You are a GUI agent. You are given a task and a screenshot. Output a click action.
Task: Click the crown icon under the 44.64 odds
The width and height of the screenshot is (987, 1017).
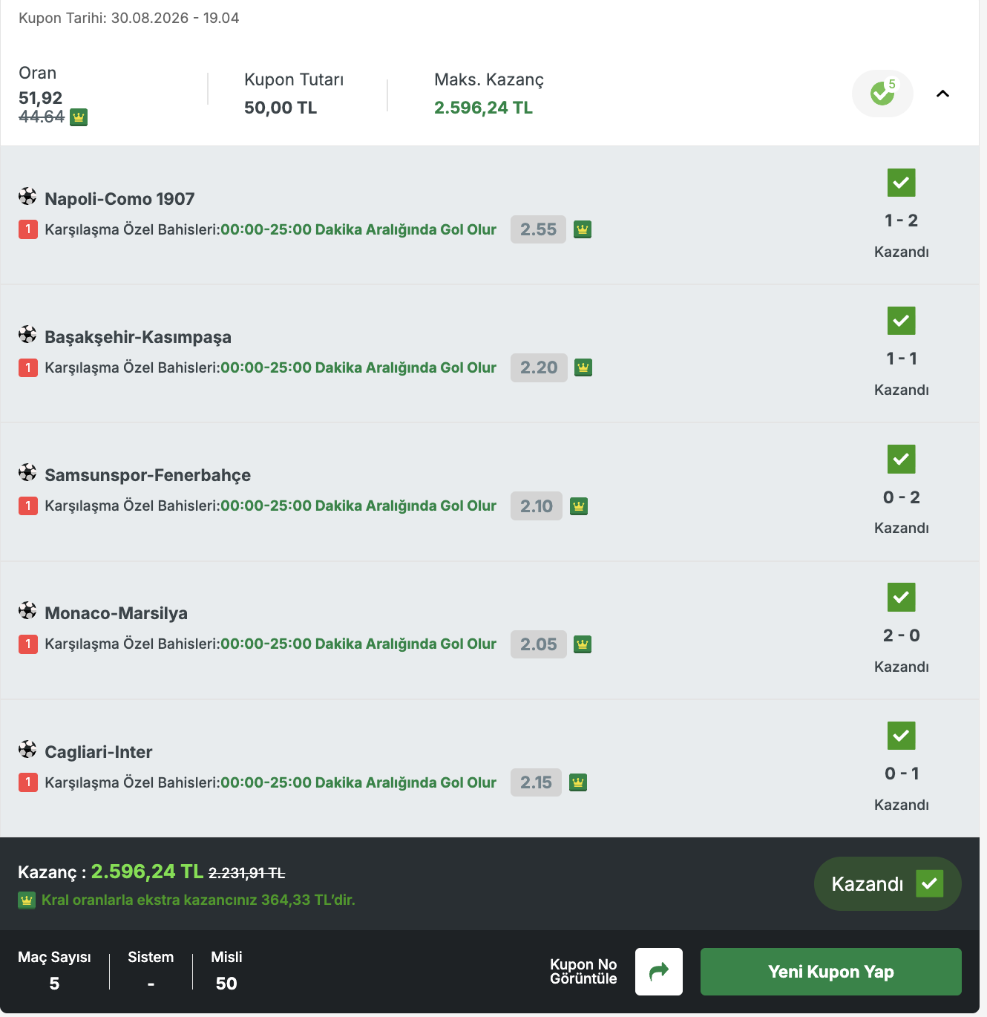click(79, 117)
